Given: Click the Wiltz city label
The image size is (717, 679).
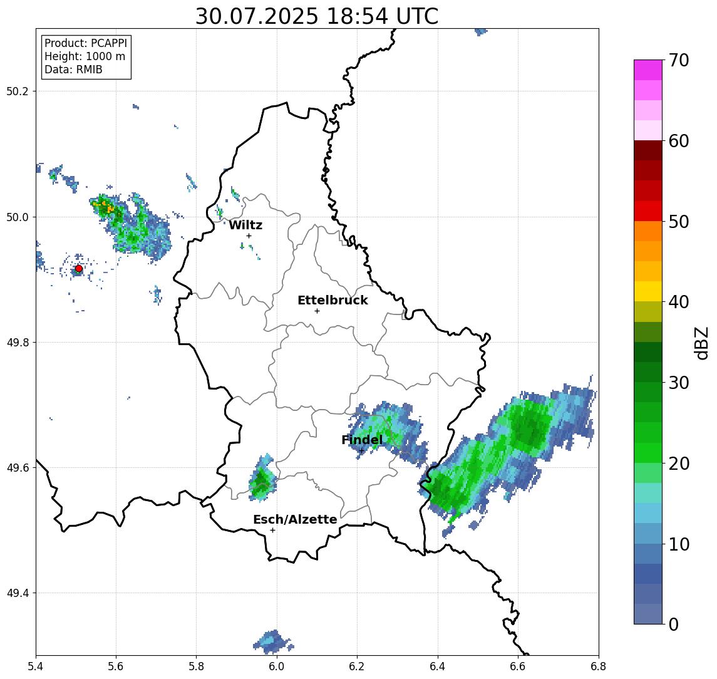Looking at the screenshot, I should pos(245,225).
